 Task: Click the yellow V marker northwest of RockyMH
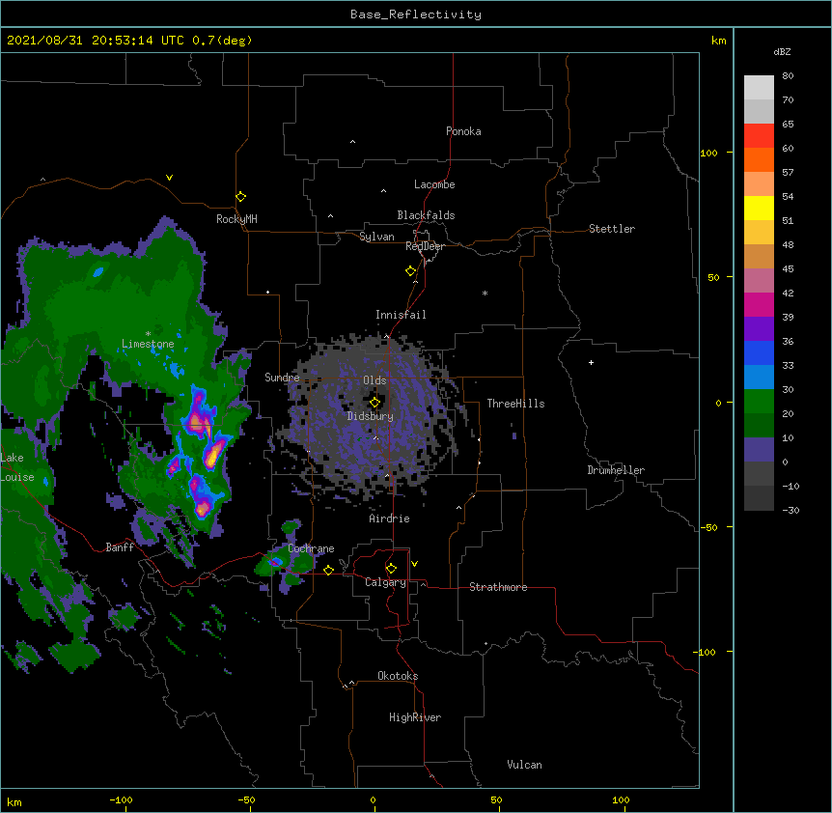coord(169,178)
